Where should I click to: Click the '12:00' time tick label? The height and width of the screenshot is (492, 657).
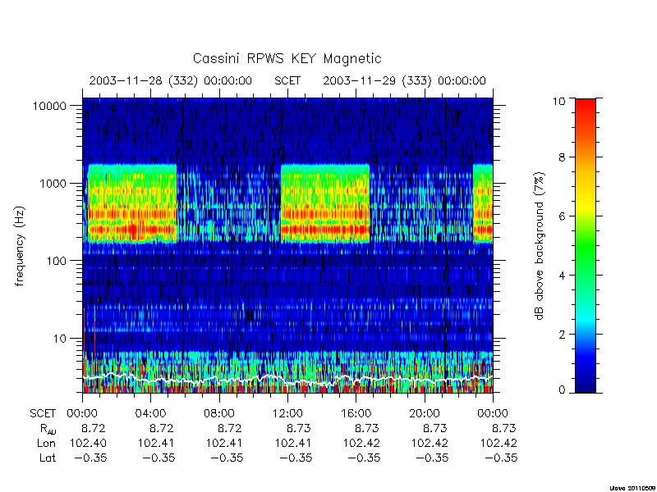point(287,414)
